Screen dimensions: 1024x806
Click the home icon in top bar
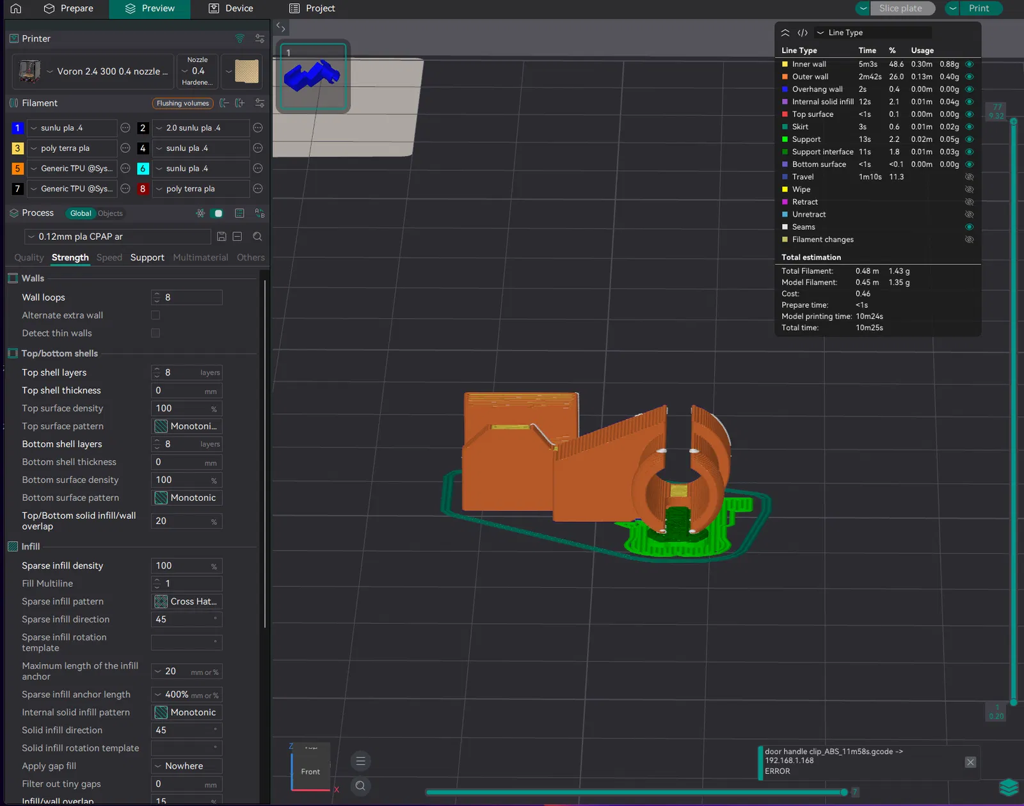point(16,8)
